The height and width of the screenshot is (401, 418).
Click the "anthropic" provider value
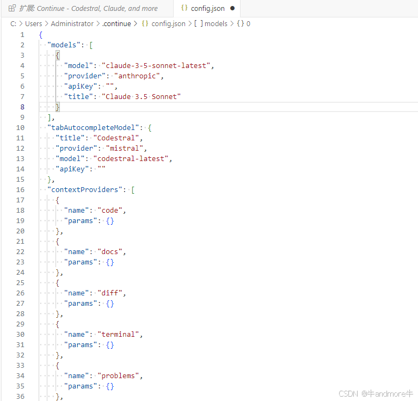tap(137, 76)
